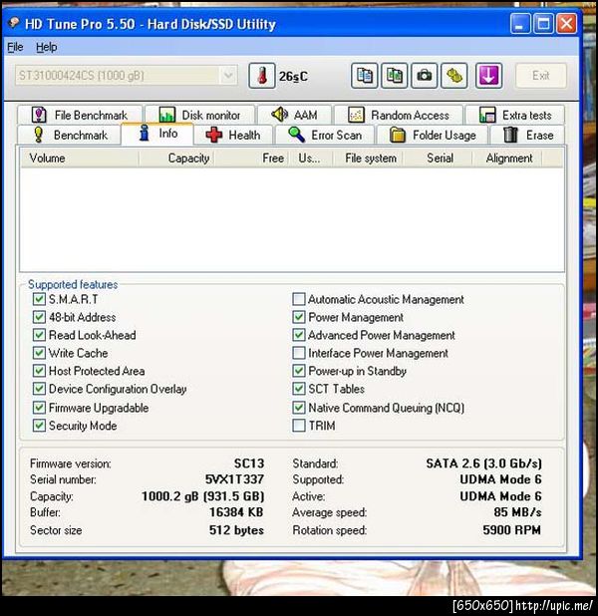
Task: Click the File system column header
Action: point(369,158)
